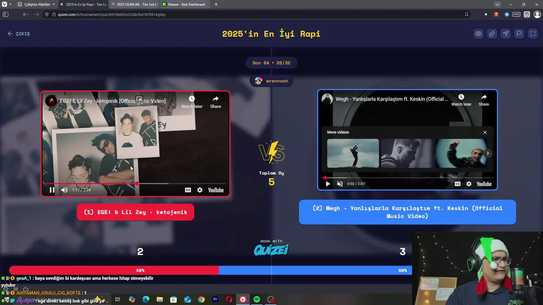Add Wegh video to Watch later

pyautogui.click(x=461, y=100)
